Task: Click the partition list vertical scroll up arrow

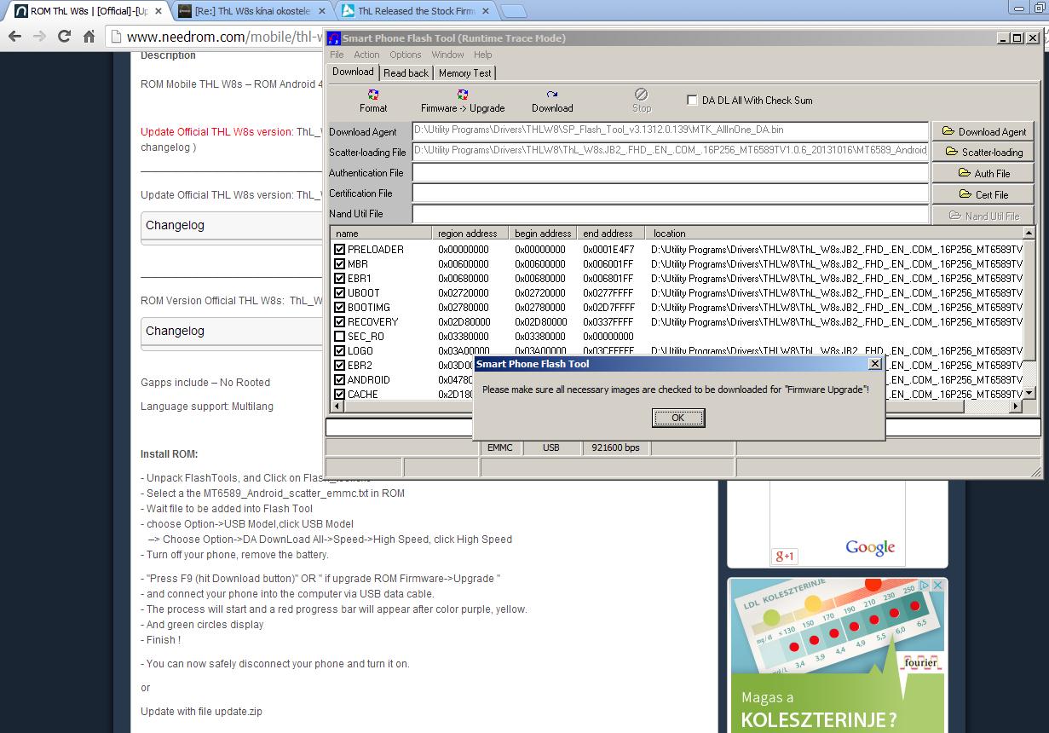Action: click(1029, 234)
